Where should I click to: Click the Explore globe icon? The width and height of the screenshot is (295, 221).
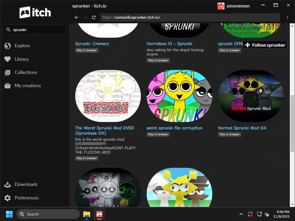pos(7,46)
